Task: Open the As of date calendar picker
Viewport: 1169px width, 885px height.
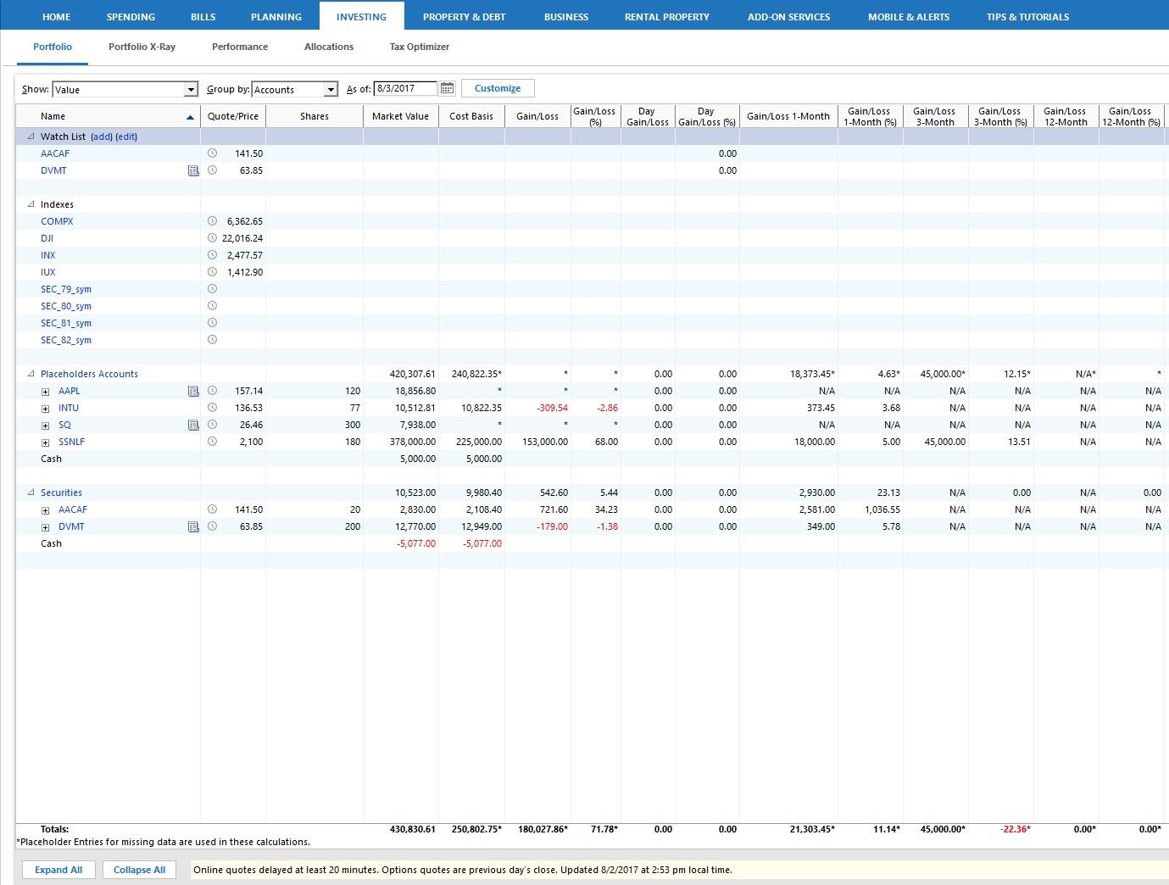Action: pos(447,89)
